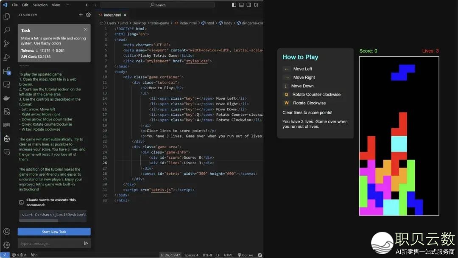Open the Run and Debug view

(x=6, y=57)
